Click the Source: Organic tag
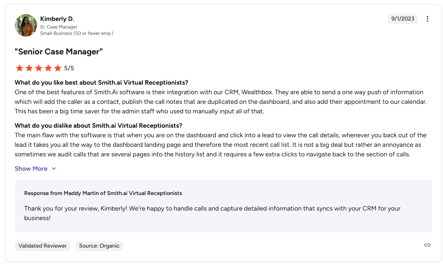Viewport: 443px width, 265px height. point(99,246)
